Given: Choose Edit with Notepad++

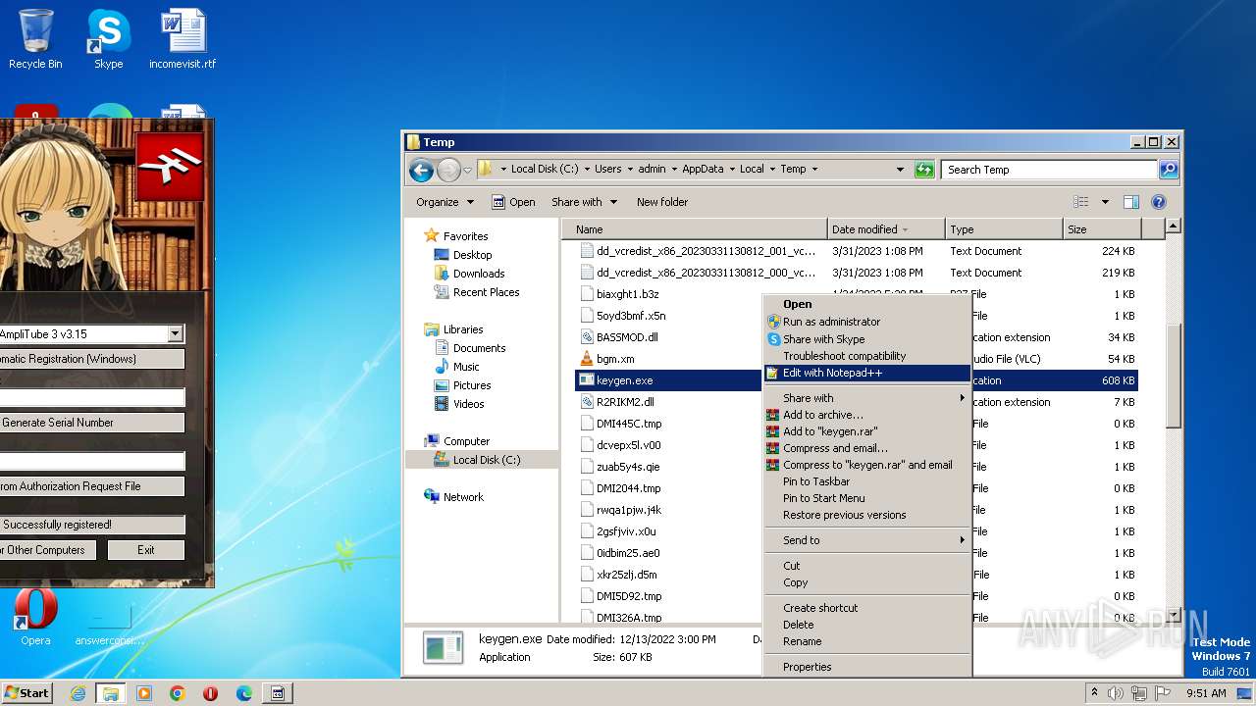Looking at the screenshot, I should (867, 374).
